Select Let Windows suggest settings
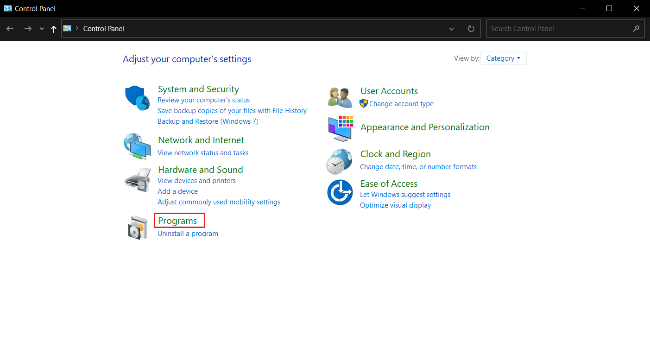The height and width of the screenshot is (342, 650). [x=405, y=195]
